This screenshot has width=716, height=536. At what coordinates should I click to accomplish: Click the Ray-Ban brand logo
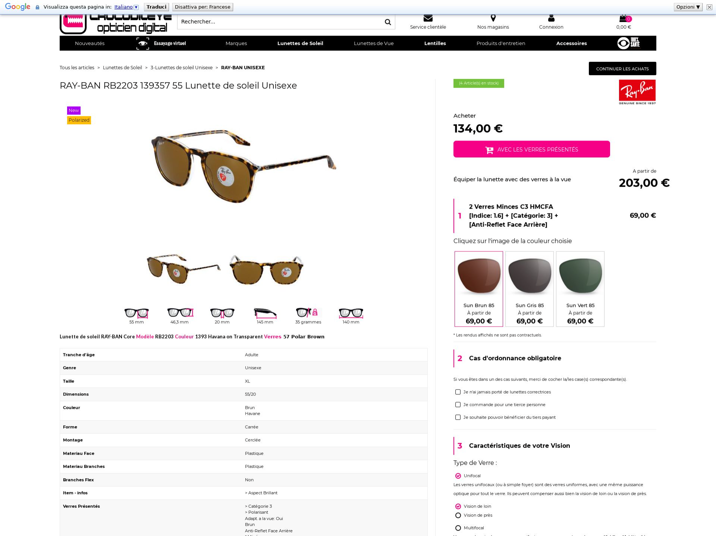637,92
